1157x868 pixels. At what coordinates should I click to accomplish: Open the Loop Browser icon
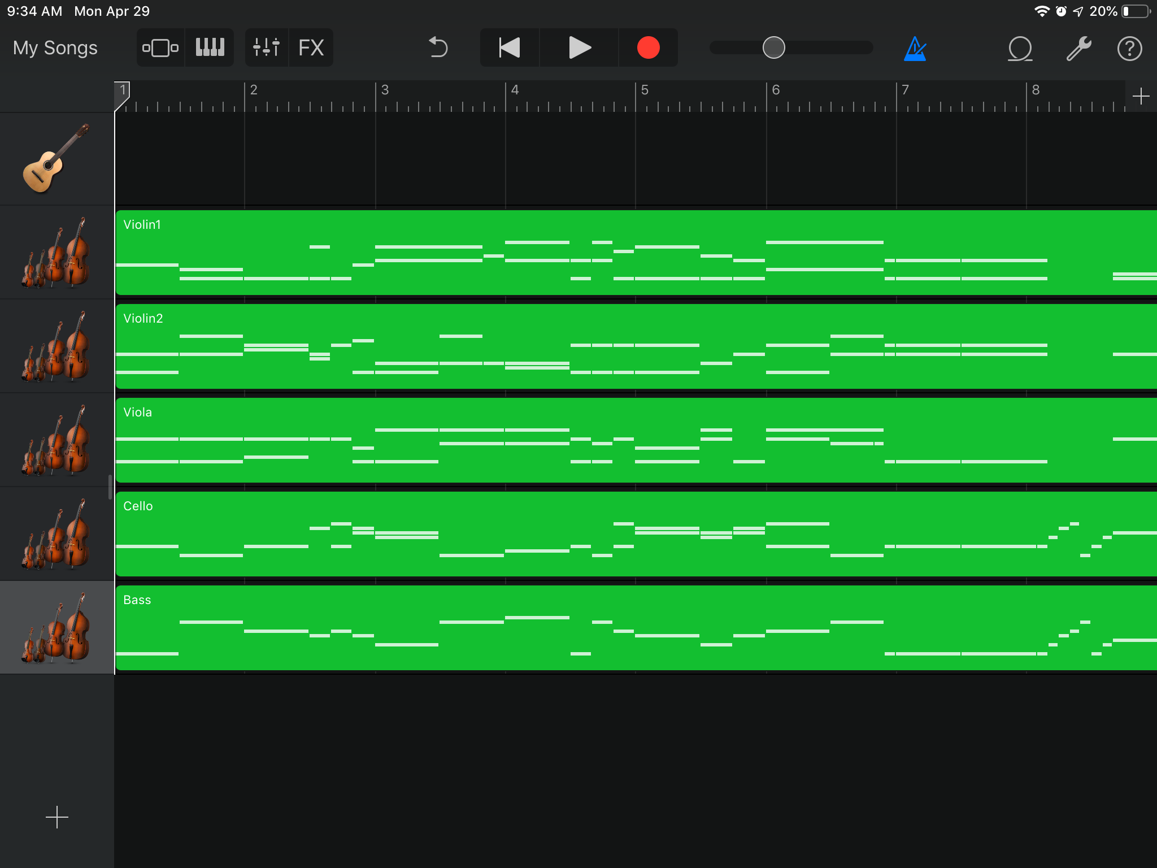pyautogui.click(x=1020, y=49)
